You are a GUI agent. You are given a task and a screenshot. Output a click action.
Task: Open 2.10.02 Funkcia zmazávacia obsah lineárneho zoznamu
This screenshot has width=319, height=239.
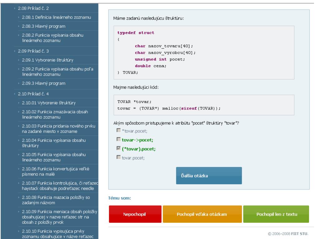pyautogui.click(x=55, y=115)
